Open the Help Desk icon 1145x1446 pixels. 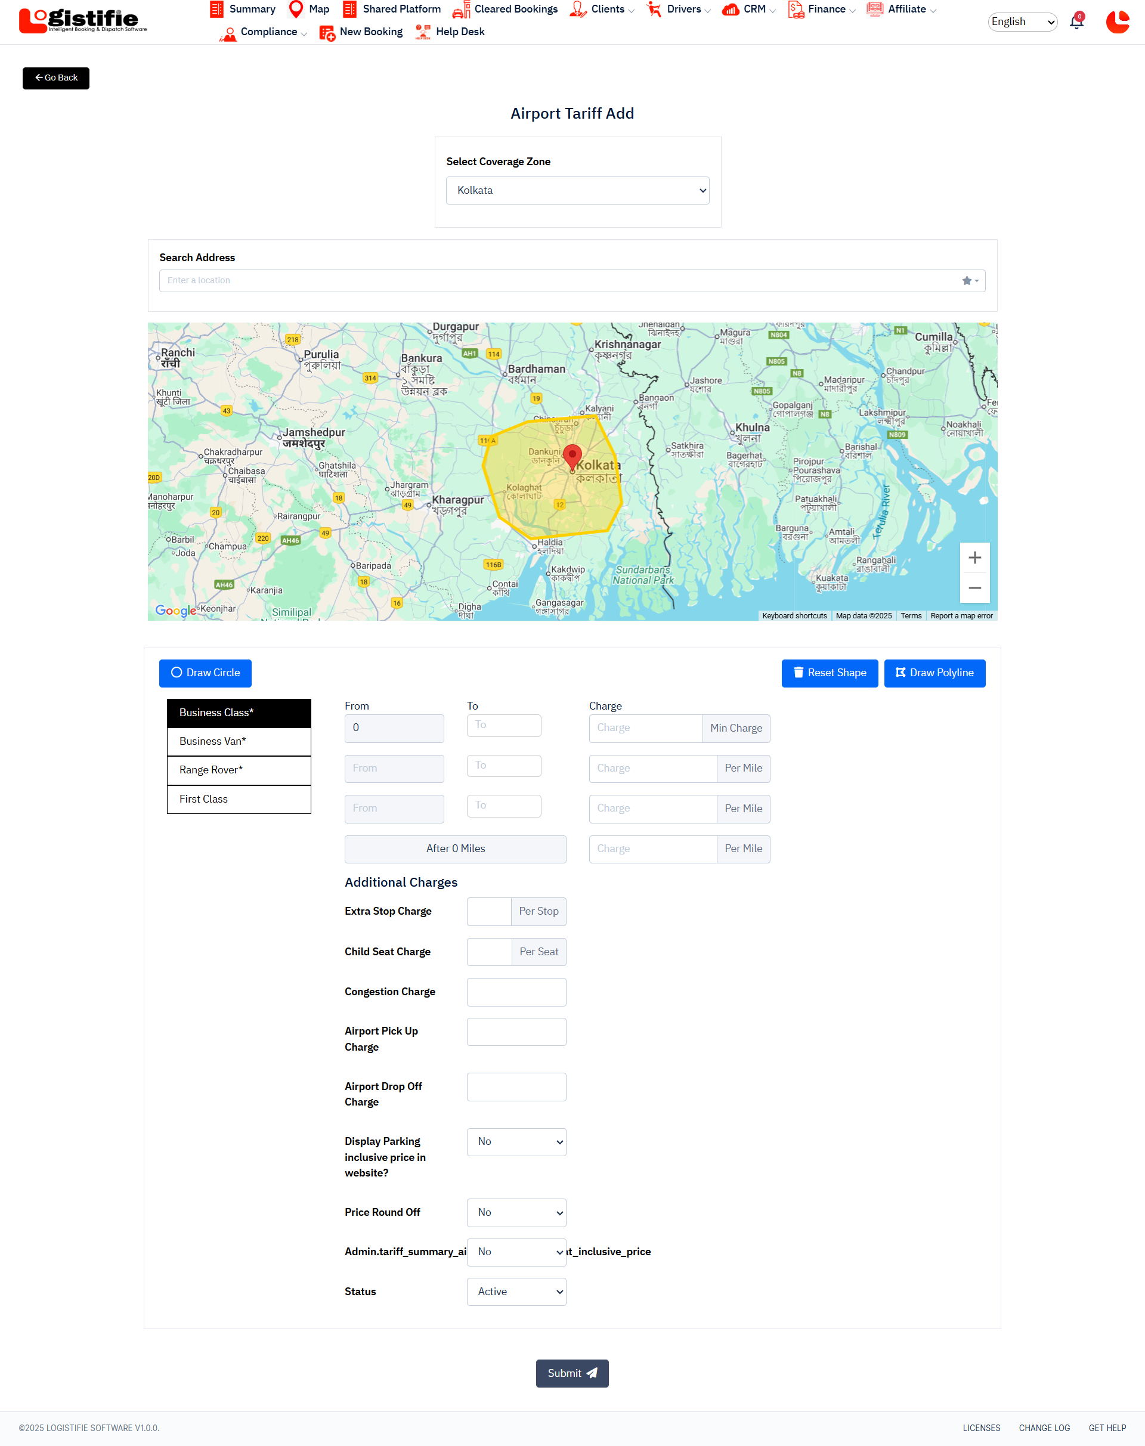click(422, 32)
